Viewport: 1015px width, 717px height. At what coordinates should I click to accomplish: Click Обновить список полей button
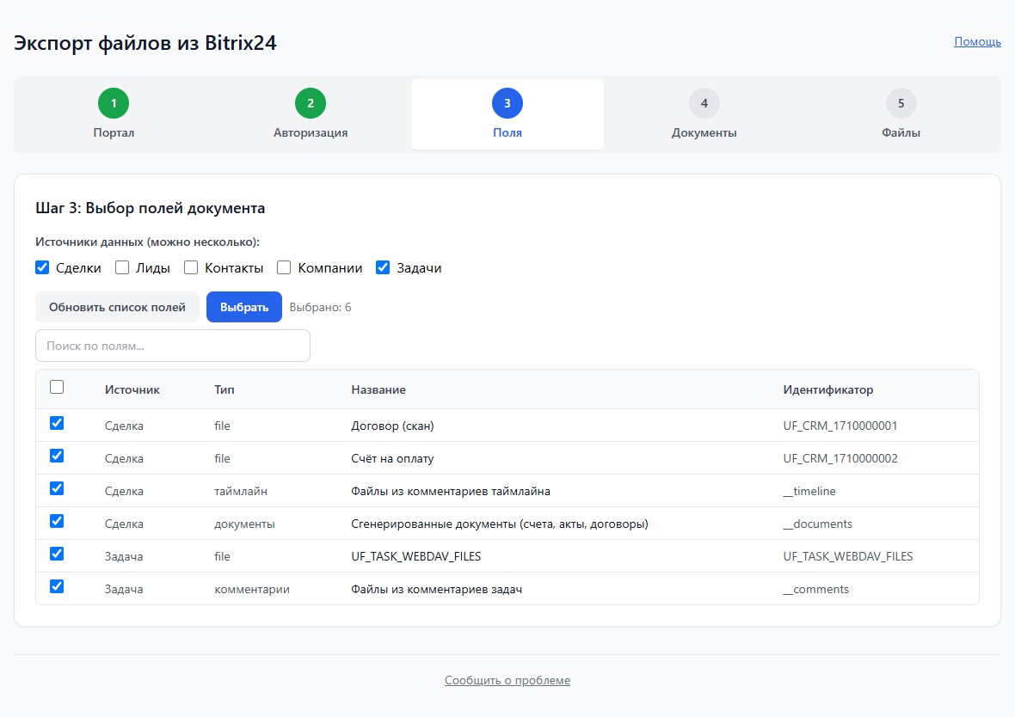click(117, 307)
